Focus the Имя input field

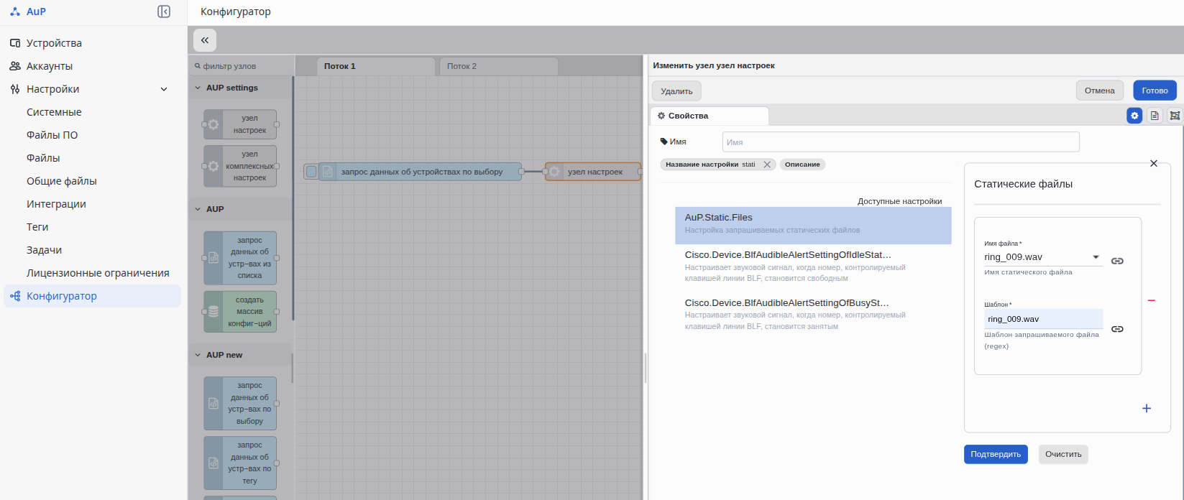pos(901,142)
